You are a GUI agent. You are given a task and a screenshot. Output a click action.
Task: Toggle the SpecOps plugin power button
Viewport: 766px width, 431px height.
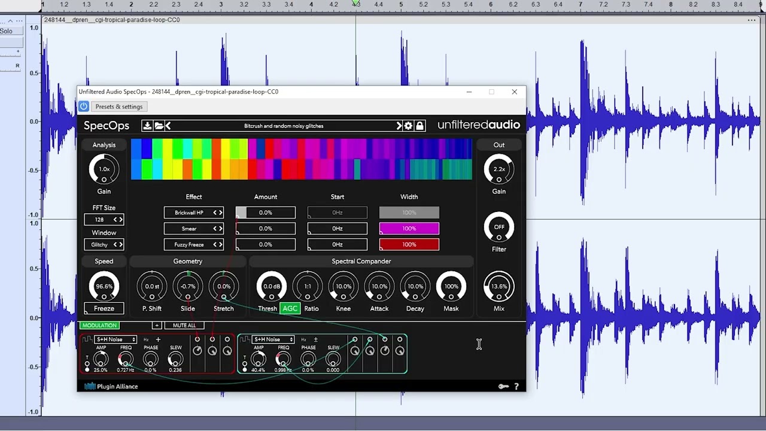point(83,107)
